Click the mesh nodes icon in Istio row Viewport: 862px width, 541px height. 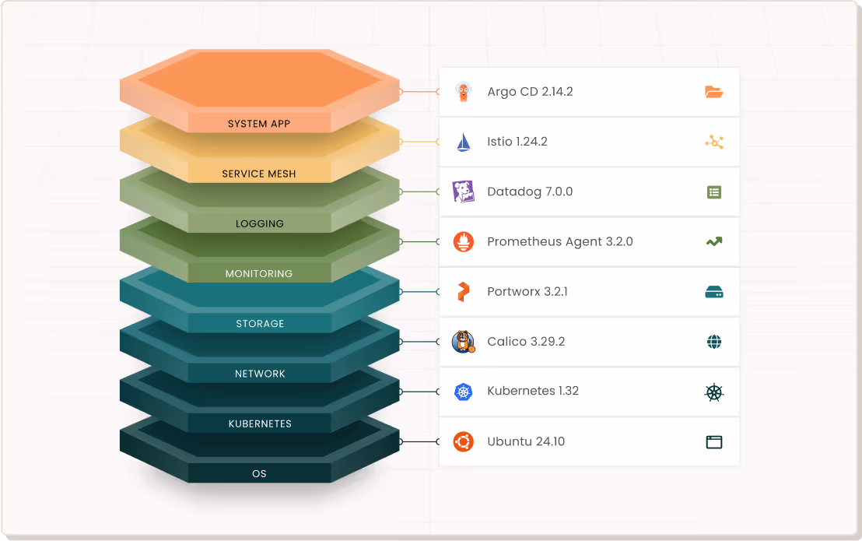[714, 142]
